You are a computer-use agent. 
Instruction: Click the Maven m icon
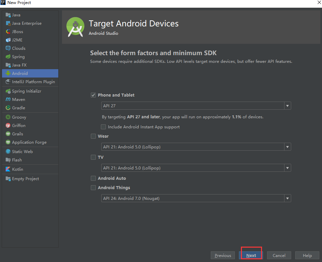[x=8, y=99]
